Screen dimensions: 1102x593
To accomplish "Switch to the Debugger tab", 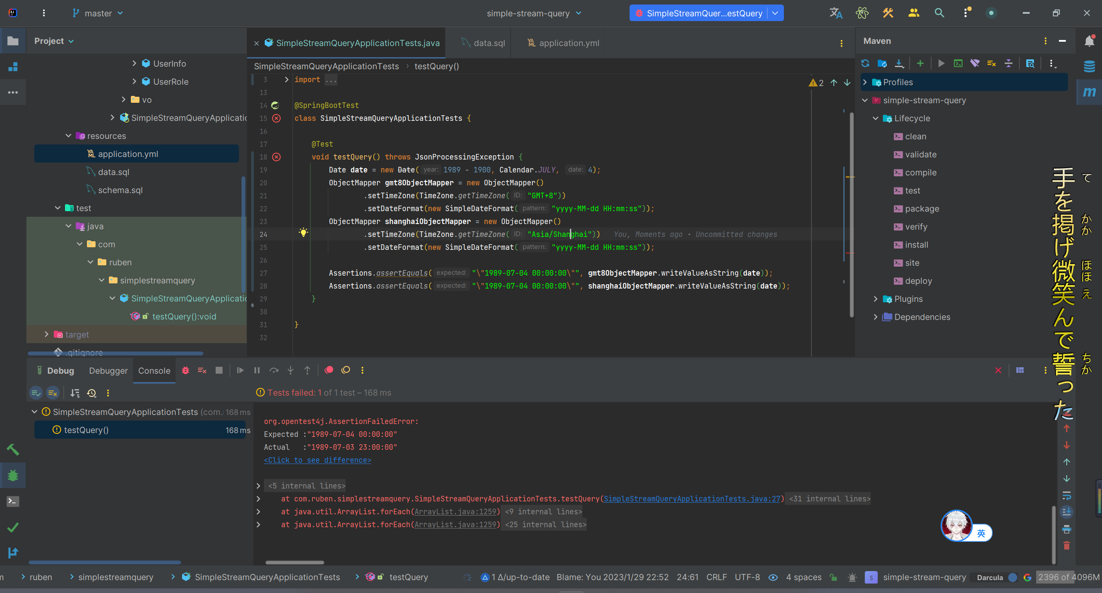I will [x=108, y=371].
